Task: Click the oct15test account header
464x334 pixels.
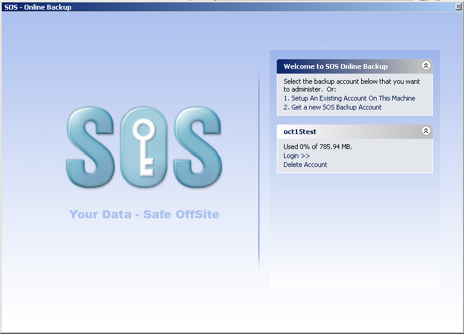Action: tap(355, 132)
